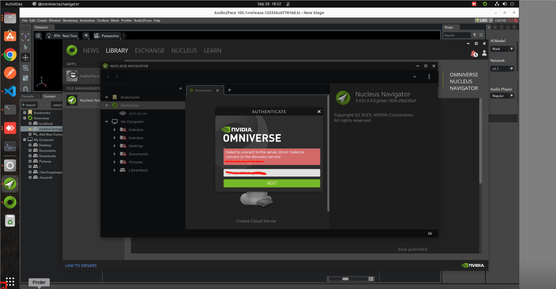The image size is (556, 289).
Task: Open notifications bell in Omniverse Launcher
Action: pos(473,53)
